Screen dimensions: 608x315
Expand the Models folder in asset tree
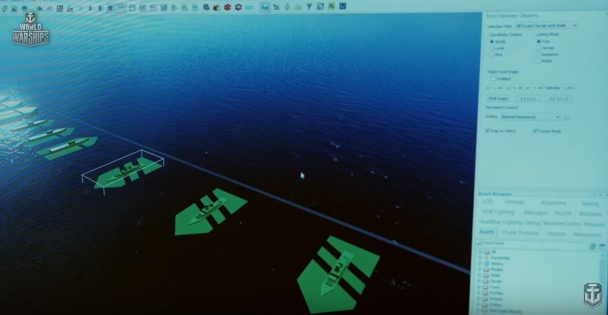coord(481,269)
